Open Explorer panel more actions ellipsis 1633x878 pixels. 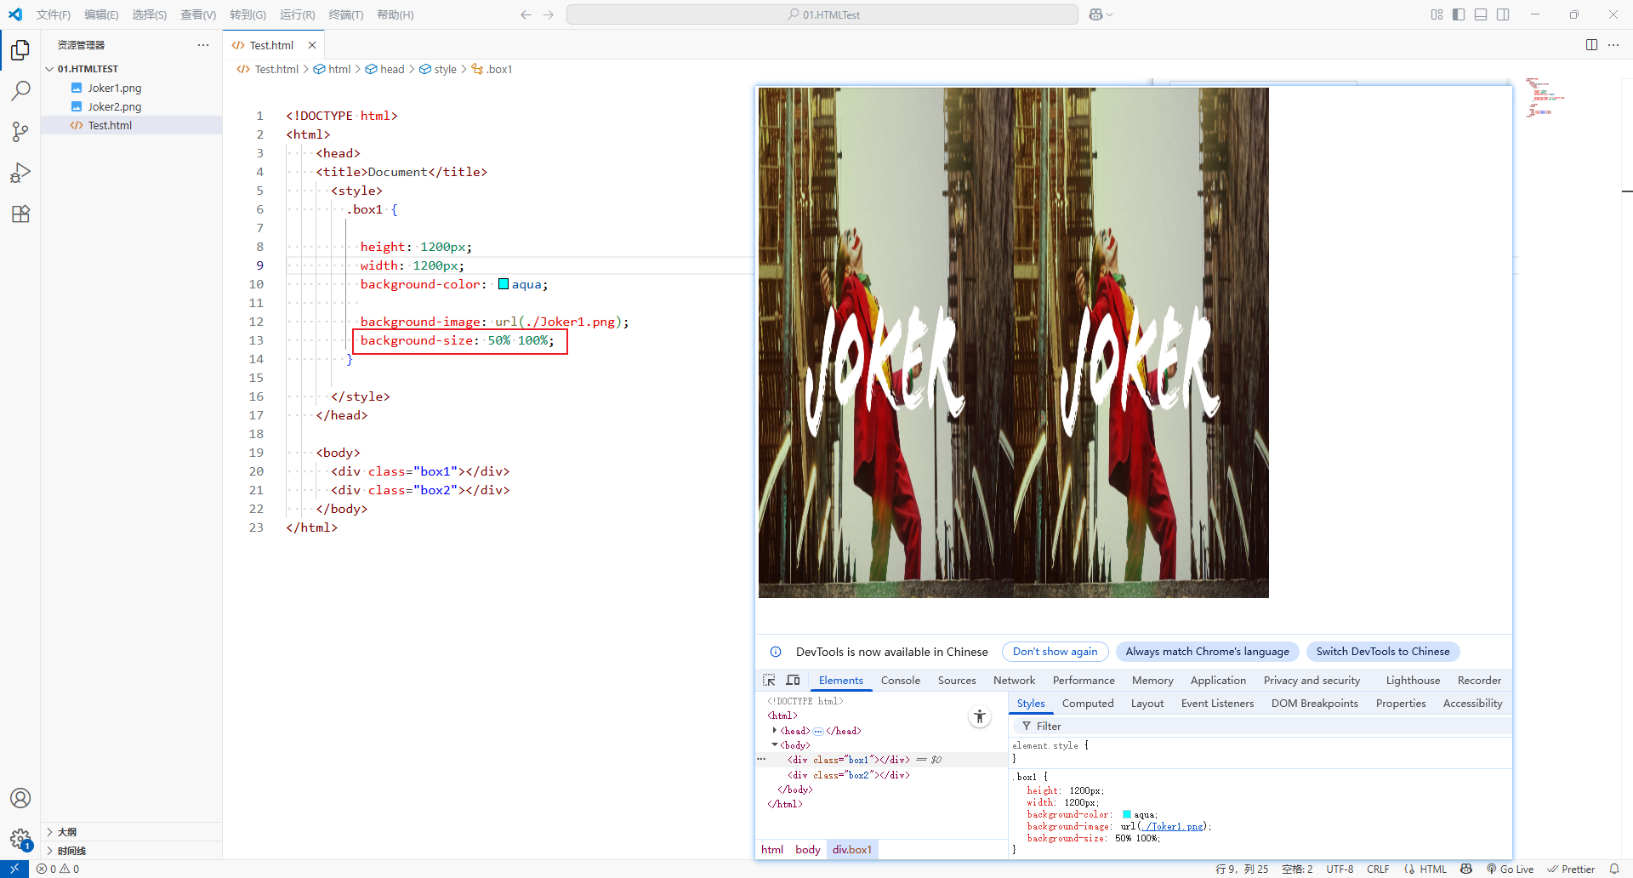202,45
